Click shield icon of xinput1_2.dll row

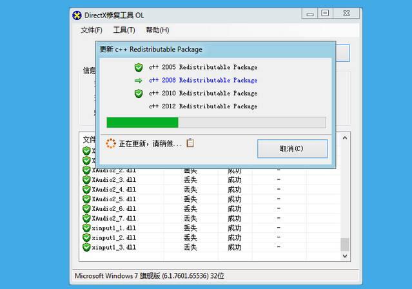tap(86, 238)
